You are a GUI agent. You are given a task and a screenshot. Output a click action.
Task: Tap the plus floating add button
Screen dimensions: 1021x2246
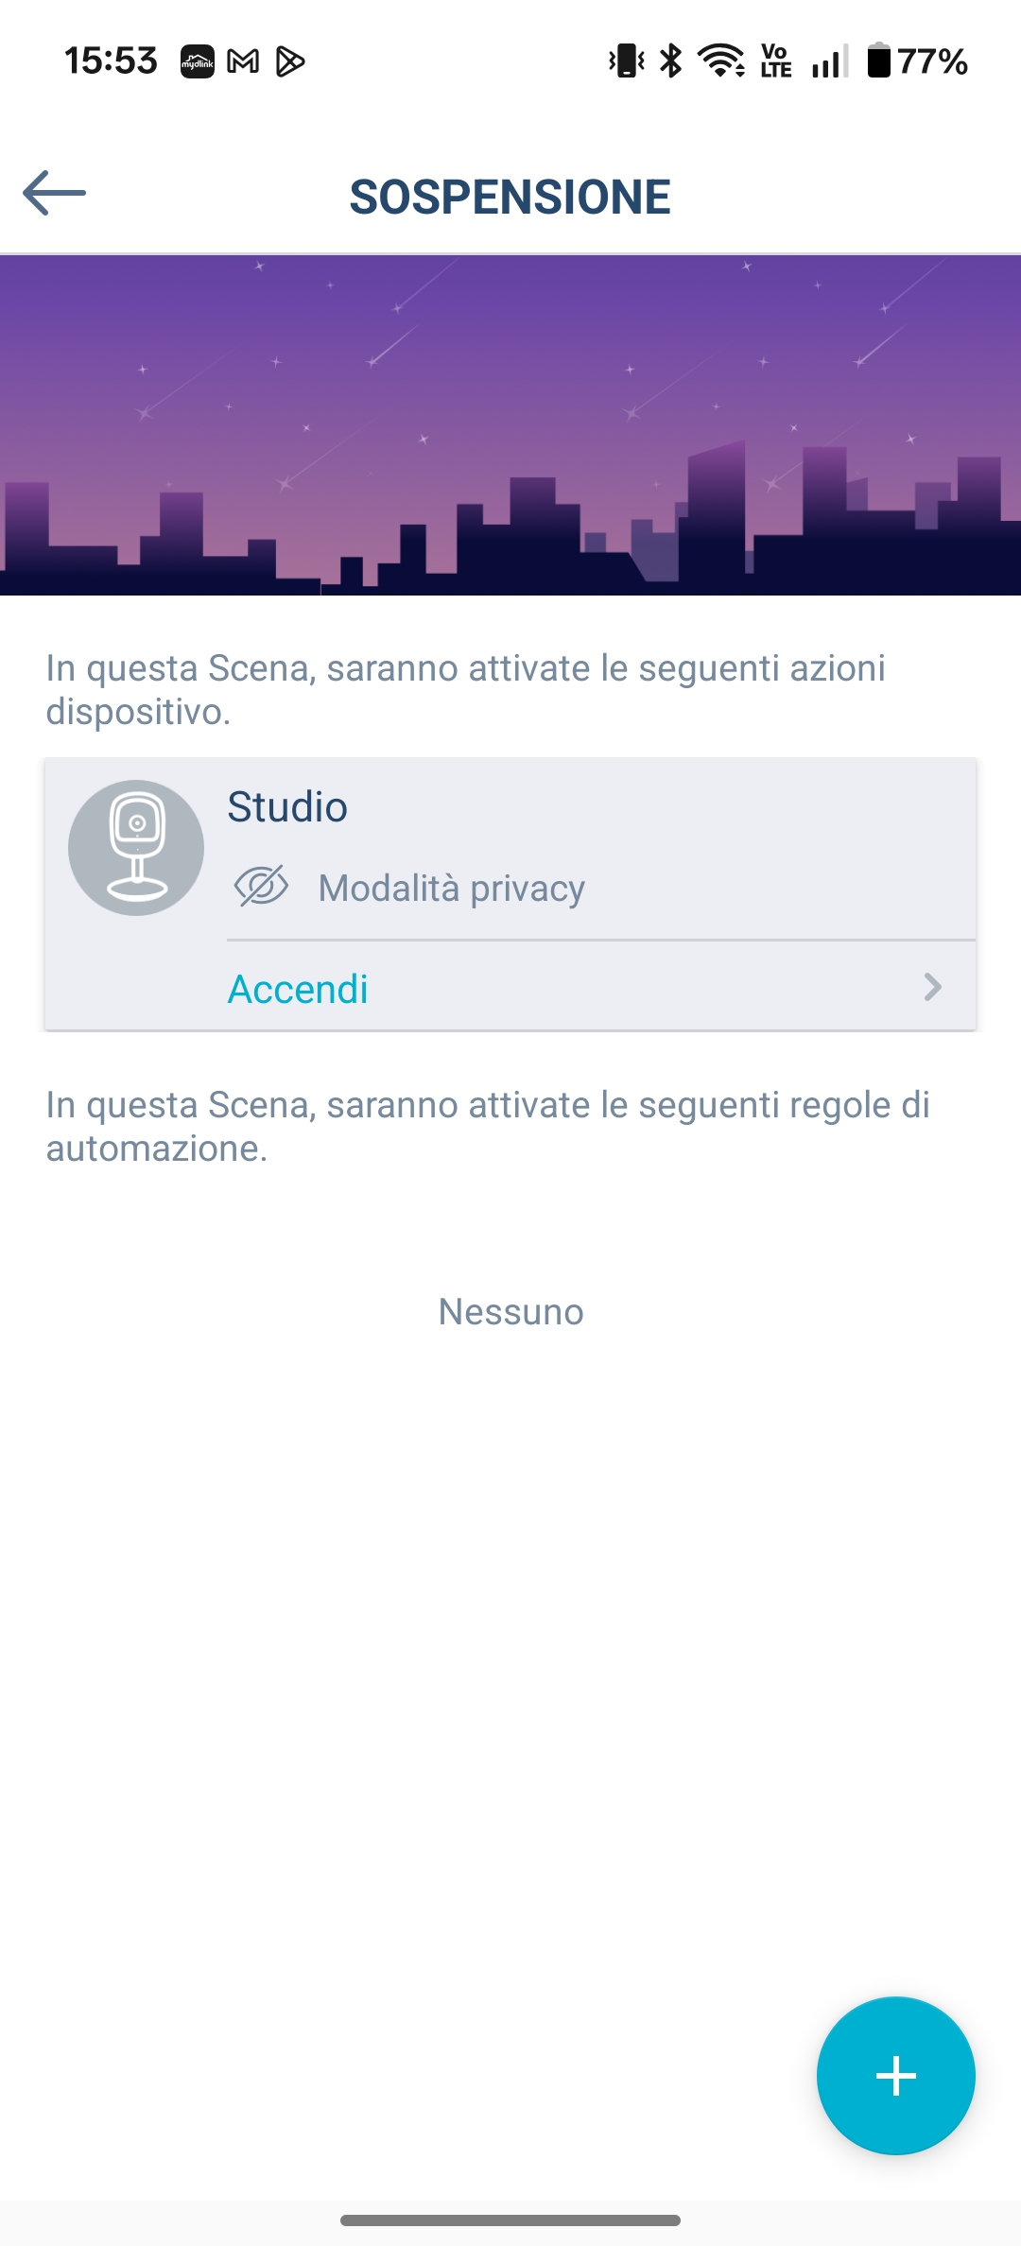895,2076
